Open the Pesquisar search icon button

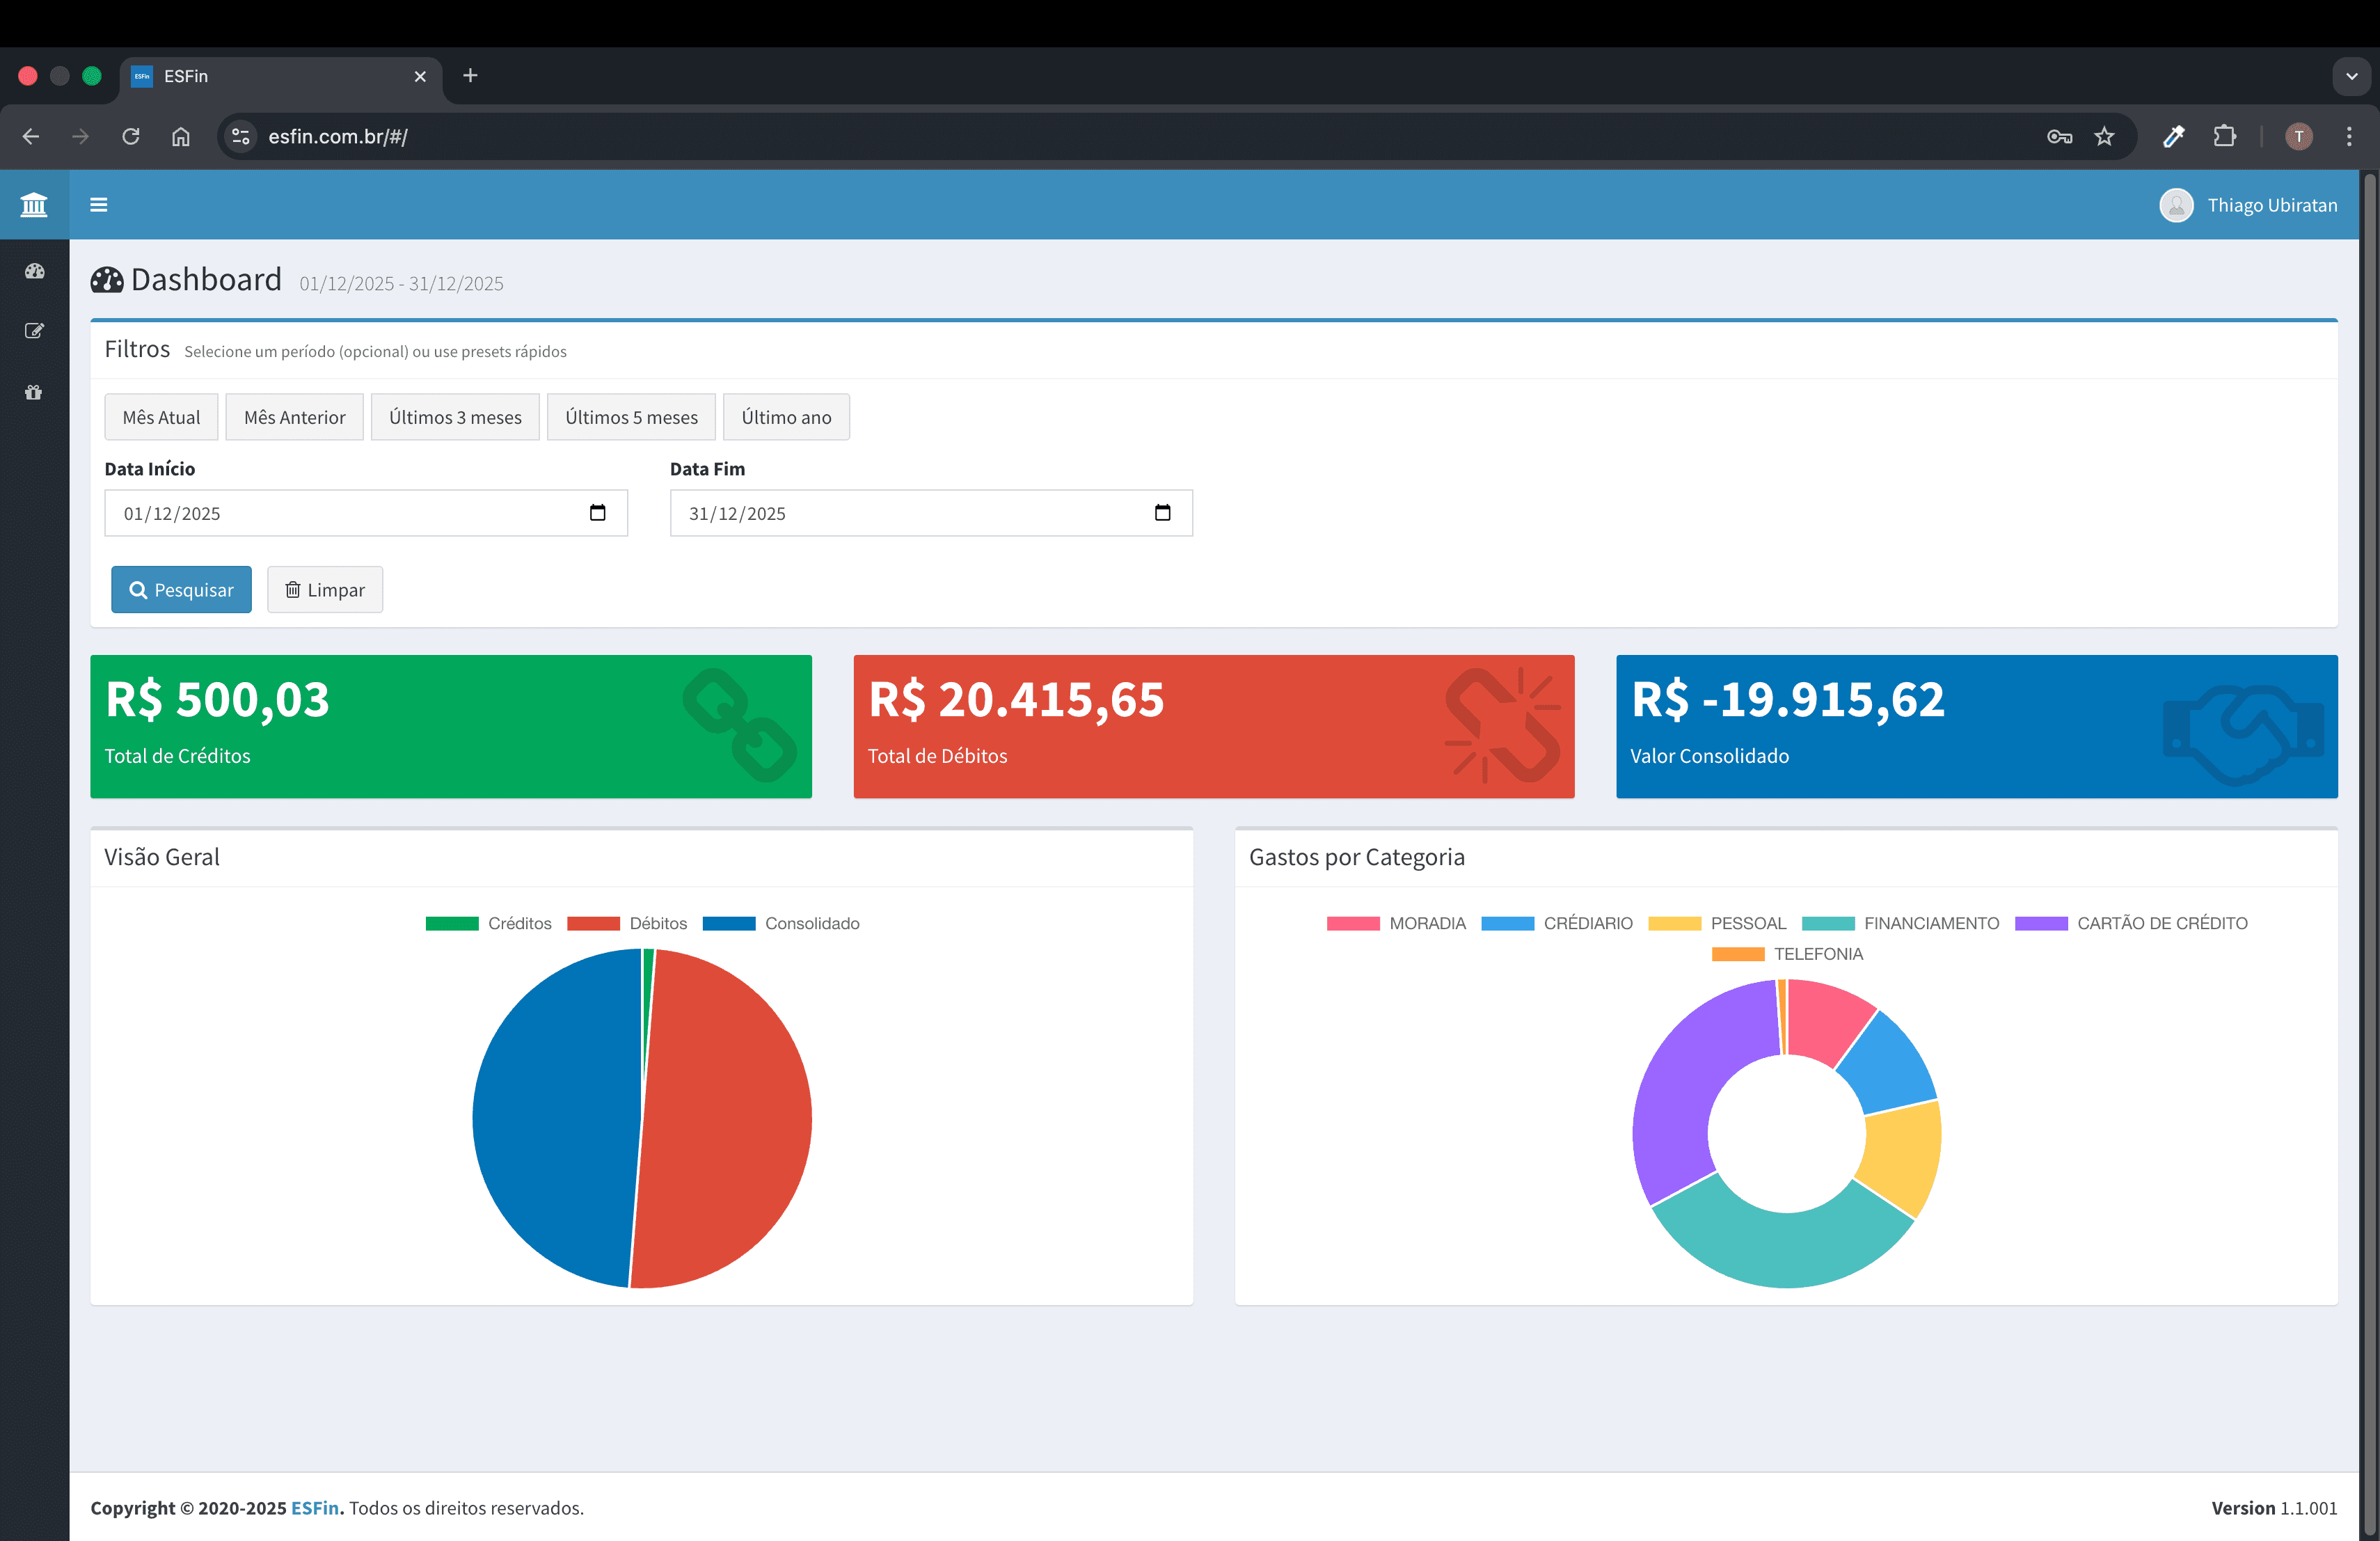[x=140, y=589]
